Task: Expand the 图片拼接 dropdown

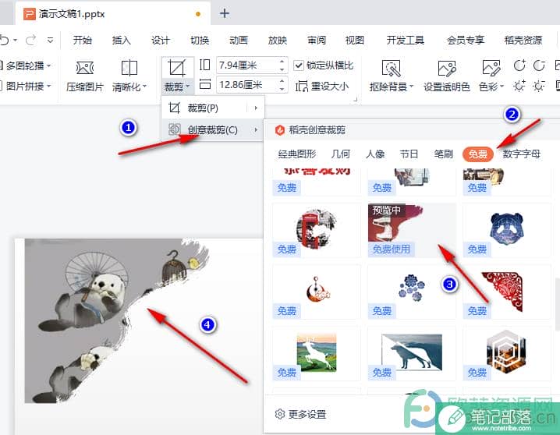Action: pos(48,86)
